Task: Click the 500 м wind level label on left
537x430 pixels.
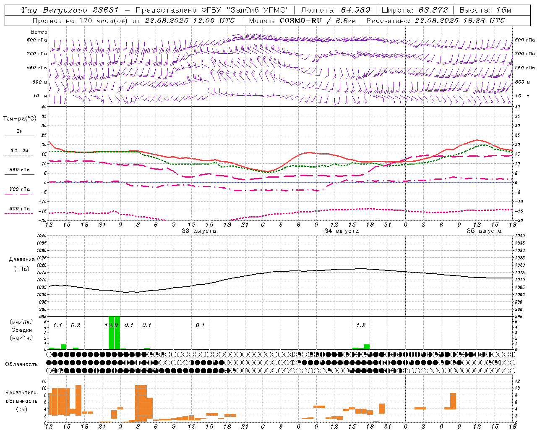Action: pos(40,82)
